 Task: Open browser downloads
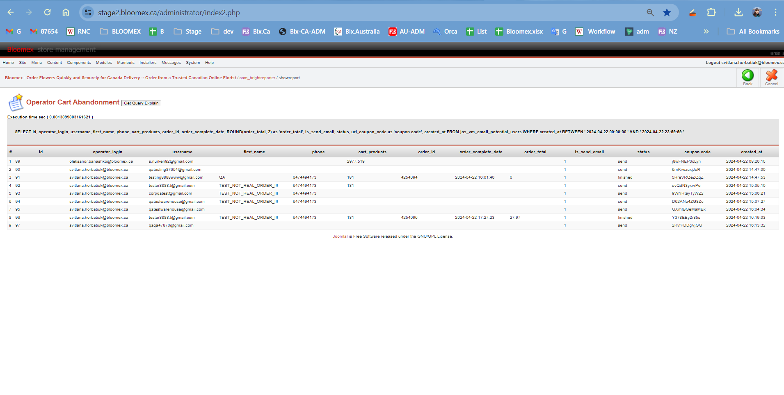point(738,12)
